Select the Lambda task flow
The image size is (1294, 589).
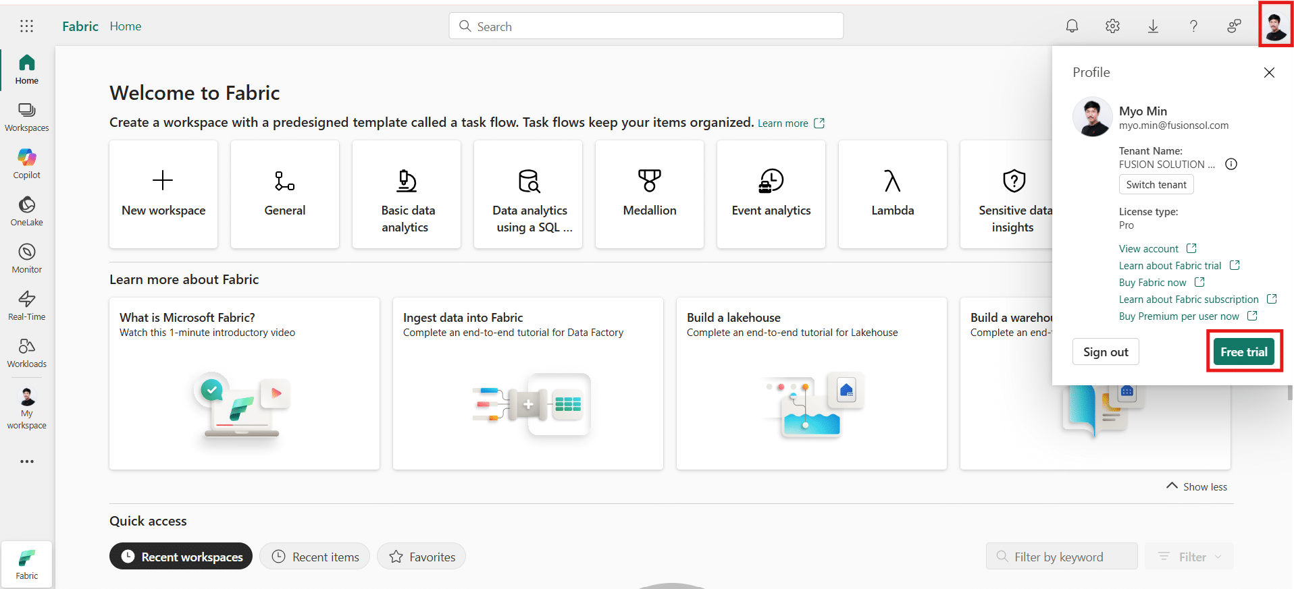[893, 194]
